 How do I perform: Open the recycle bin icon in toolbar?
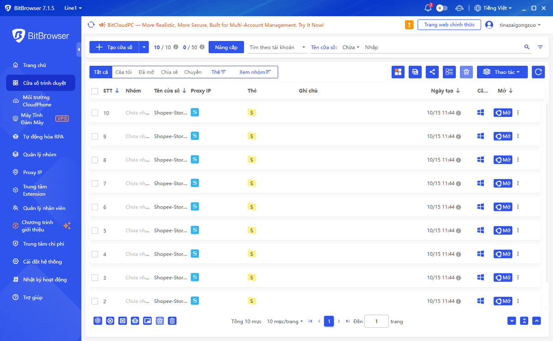pos(466,72)
